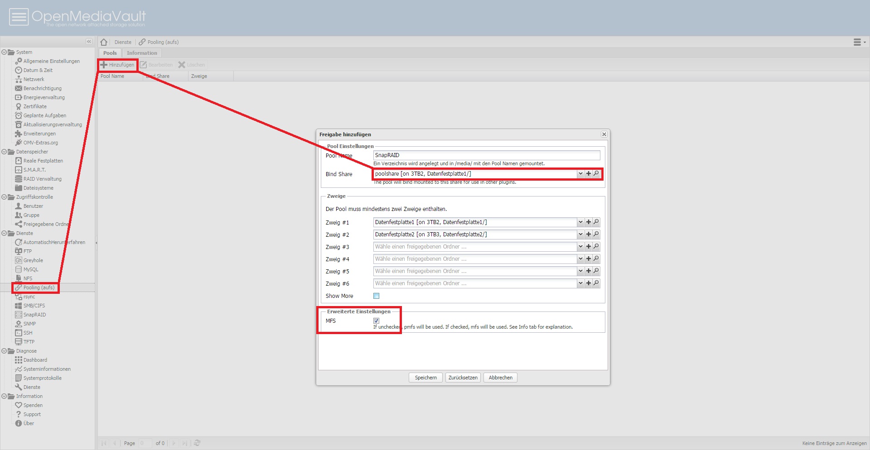Viewport: 870px width, 450px height.
Task: Open top-right options menu
Action: click(859, 42)
